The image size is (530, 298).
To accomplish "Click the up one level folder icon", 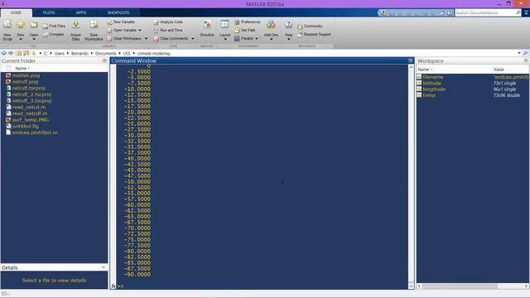I will coord(18,53).
